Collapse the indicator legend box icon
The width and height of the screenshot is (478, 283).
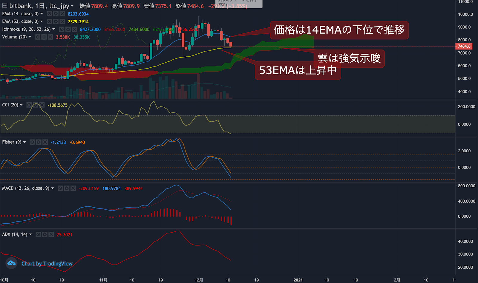point(4,5)
